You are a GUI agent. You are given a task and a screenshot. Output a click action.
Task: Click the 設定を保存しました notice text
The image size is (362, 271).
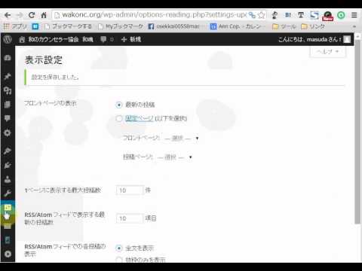55,77
